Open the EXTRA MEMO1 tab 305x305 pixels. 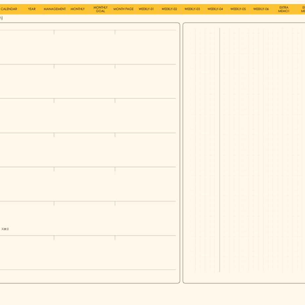click(284, 9)
